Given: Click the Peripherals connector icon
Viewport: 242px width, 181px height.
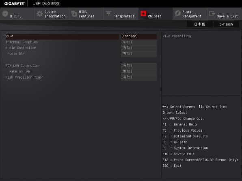Looking at the screenshot, I should (x=109, y=13).
